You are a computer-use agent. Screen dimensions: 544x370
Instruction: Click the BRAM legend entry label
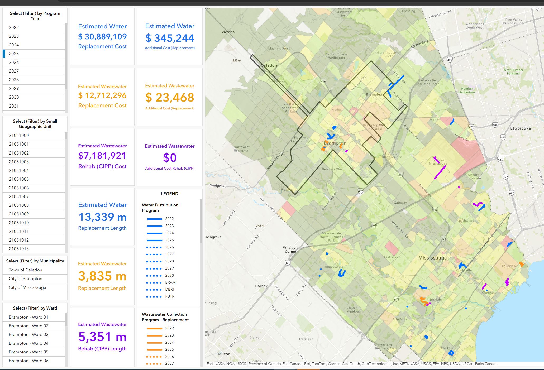(170, 282)
